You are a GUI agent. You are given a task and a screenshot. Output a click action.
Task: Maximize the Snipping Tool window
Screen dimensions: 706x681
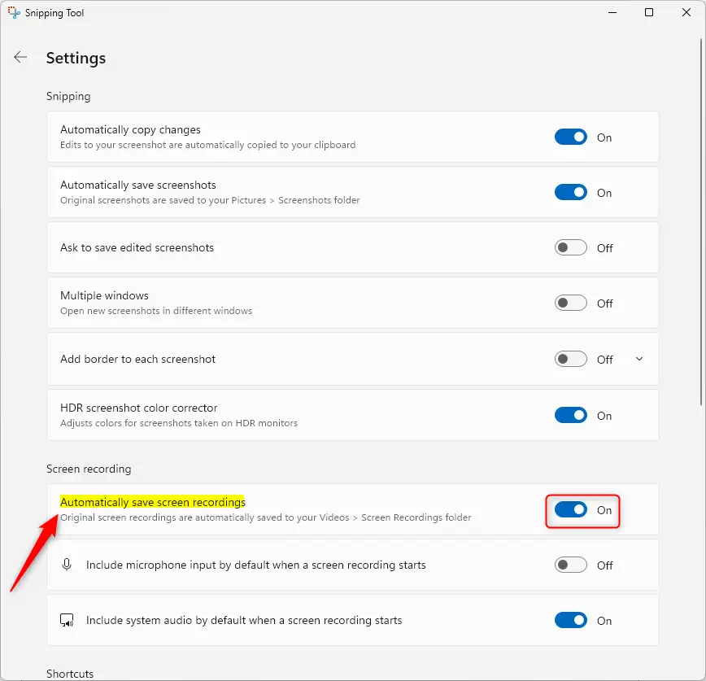[649, 13]
